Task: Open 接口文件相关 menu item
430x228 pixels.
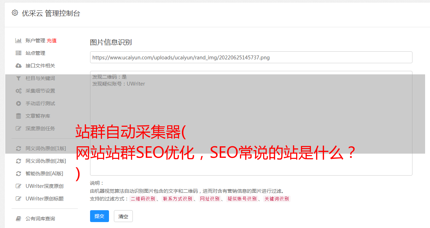Action: coord(40,66)
